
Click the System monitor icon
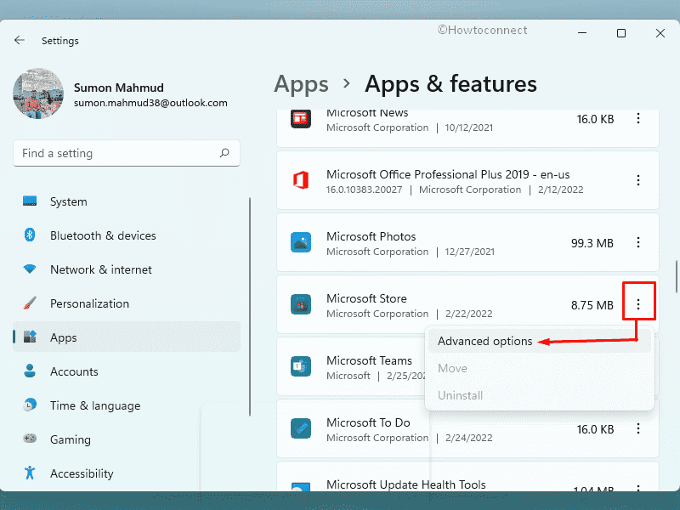(30, 201)
